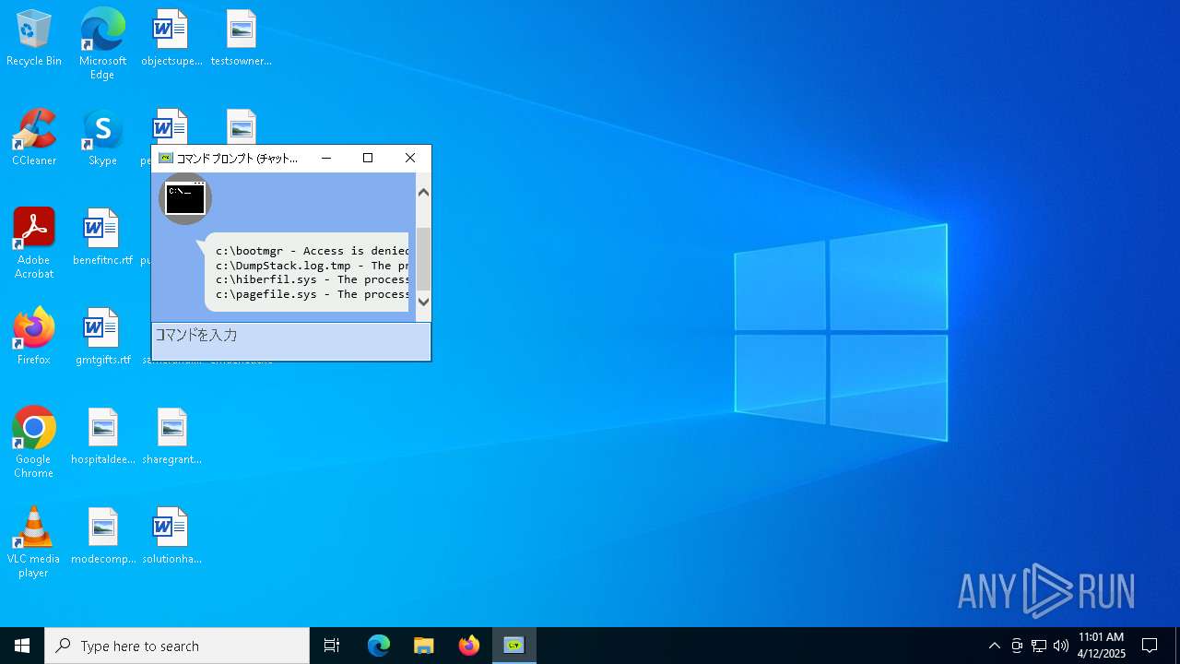Select the benefitnc.rtf document icon
The image size is (1180, 664).
(x=102, y=237)
